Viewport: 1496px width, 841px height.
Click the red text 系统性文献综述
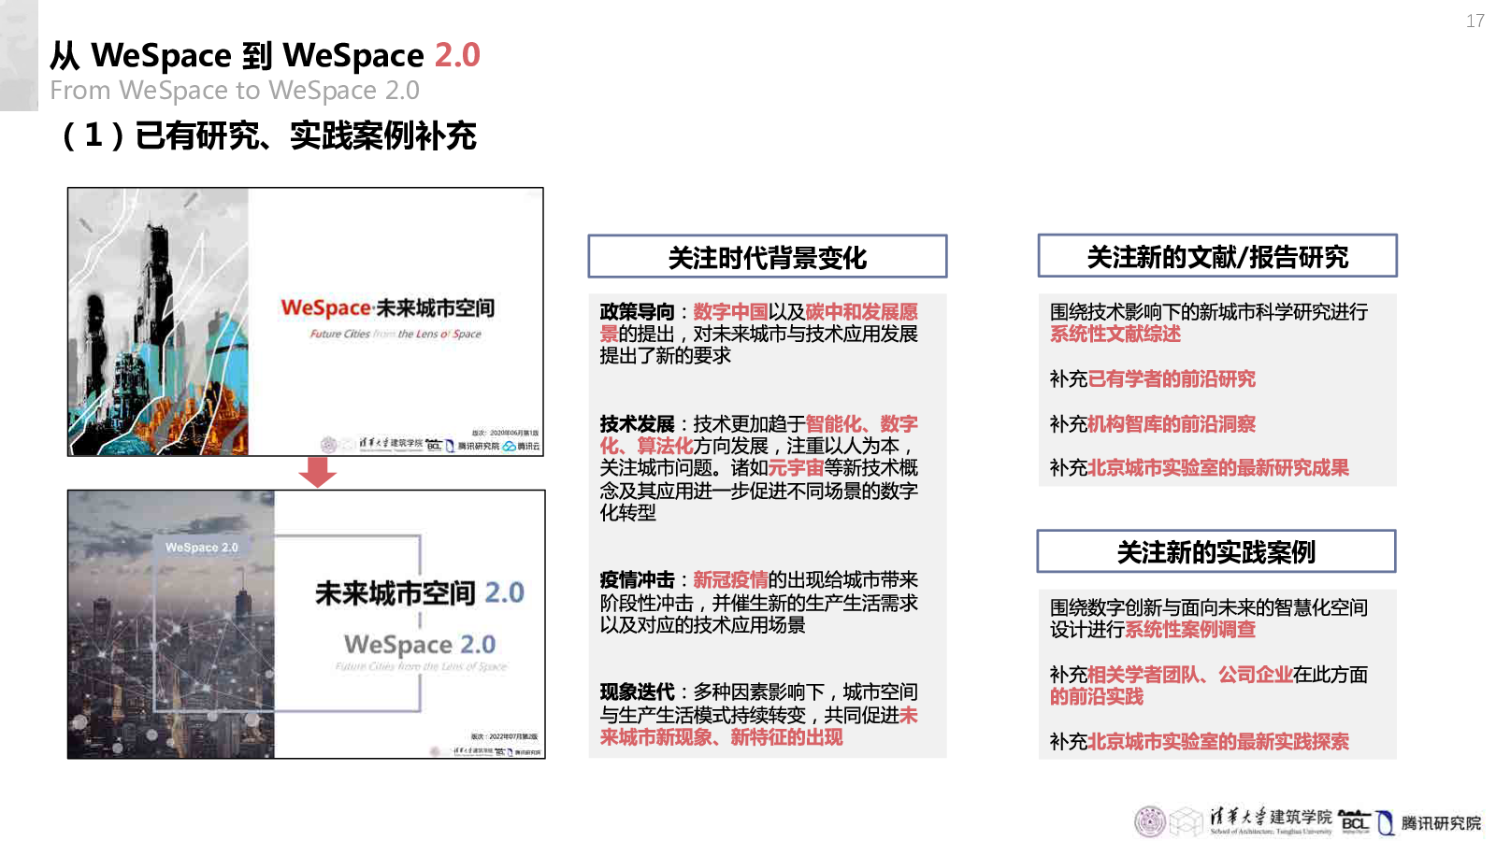pyautogui.click(x=1115, y=335)
